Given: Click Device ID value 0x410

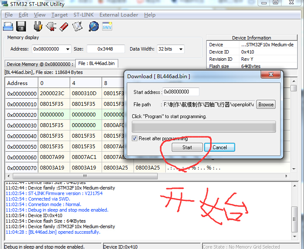Looking at the screenshot, I should pos(247,52).
